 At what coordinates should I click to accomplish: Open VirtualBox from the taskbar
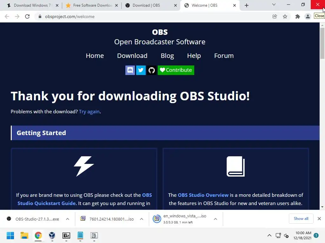point(52,235)
